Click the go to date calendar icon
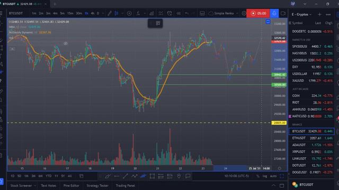This screenshot has height=190, width=339. 81,176
